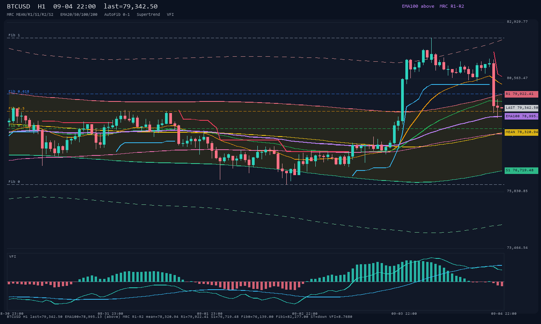Click the 'Fib 0.5' level label
Image resolution: width=541 pixels, height=324 pixels.
click(17, 108)
